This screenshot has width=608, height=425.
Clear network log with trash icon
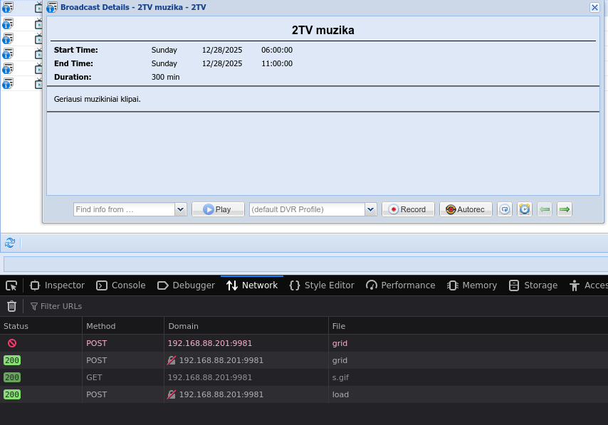pos(11,306)
